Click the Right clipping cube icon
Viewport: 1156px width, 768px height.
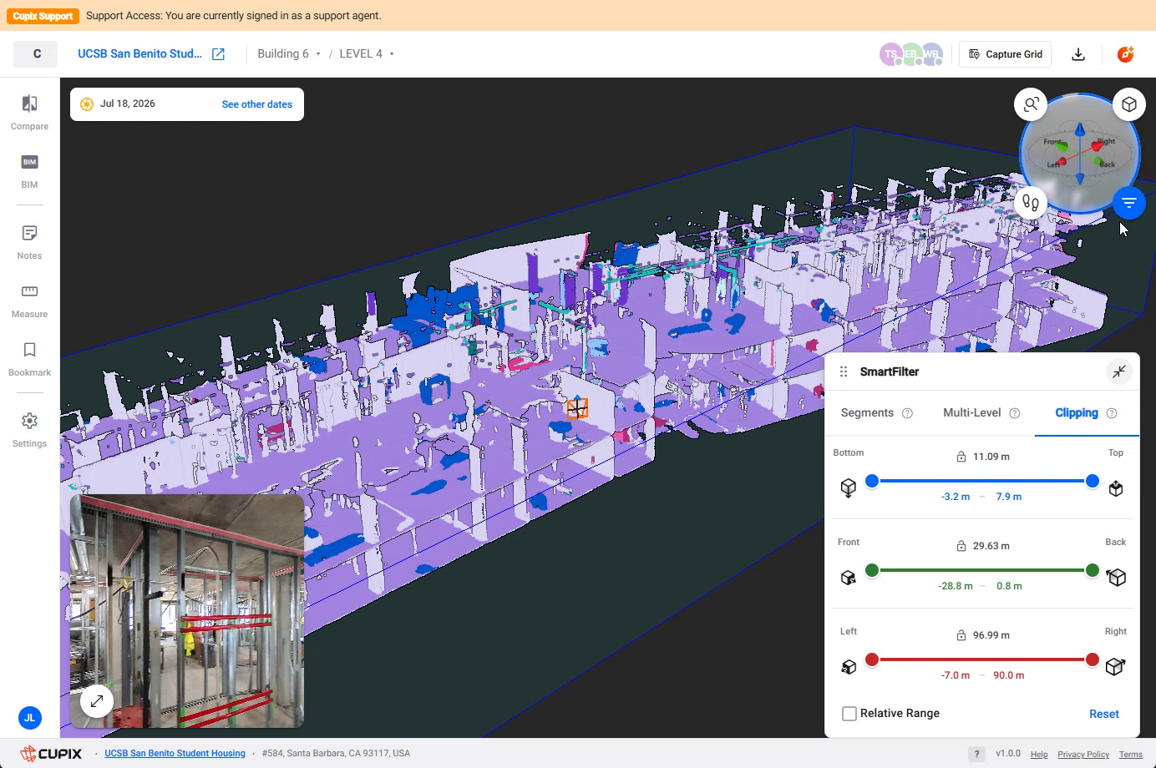1115,666
